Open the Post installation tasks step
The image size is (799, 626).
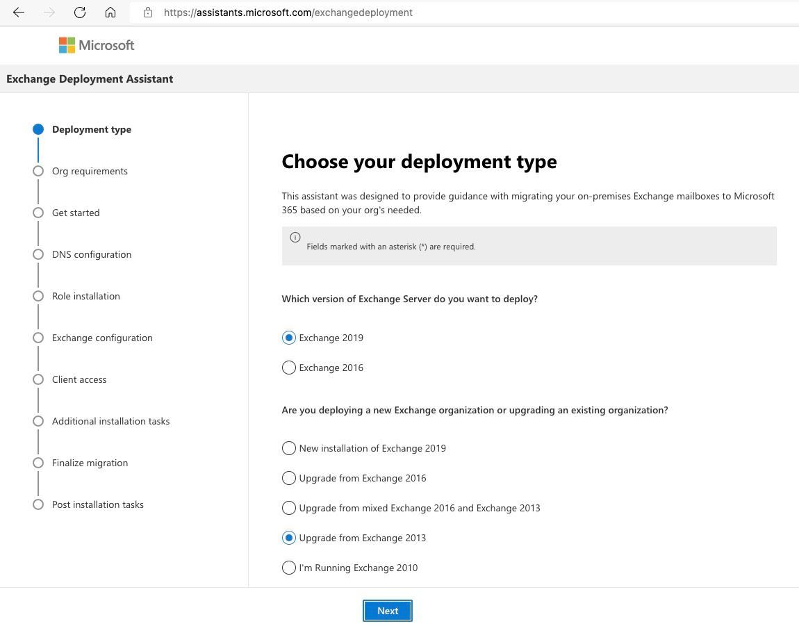(x=98, y=504)
